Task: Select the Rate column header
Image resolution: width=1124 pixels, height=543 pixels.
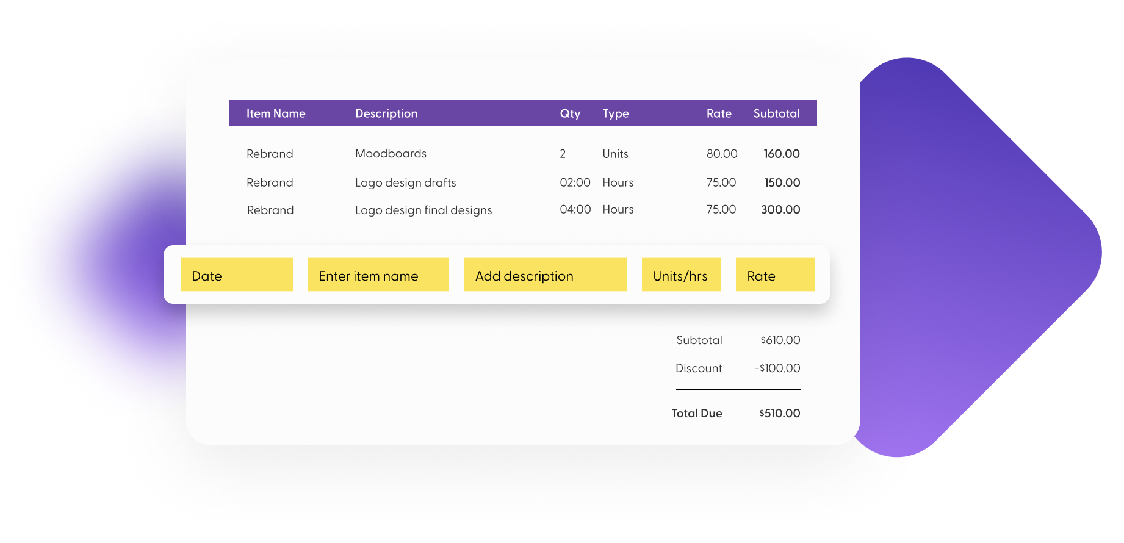Action: [719, 113]
